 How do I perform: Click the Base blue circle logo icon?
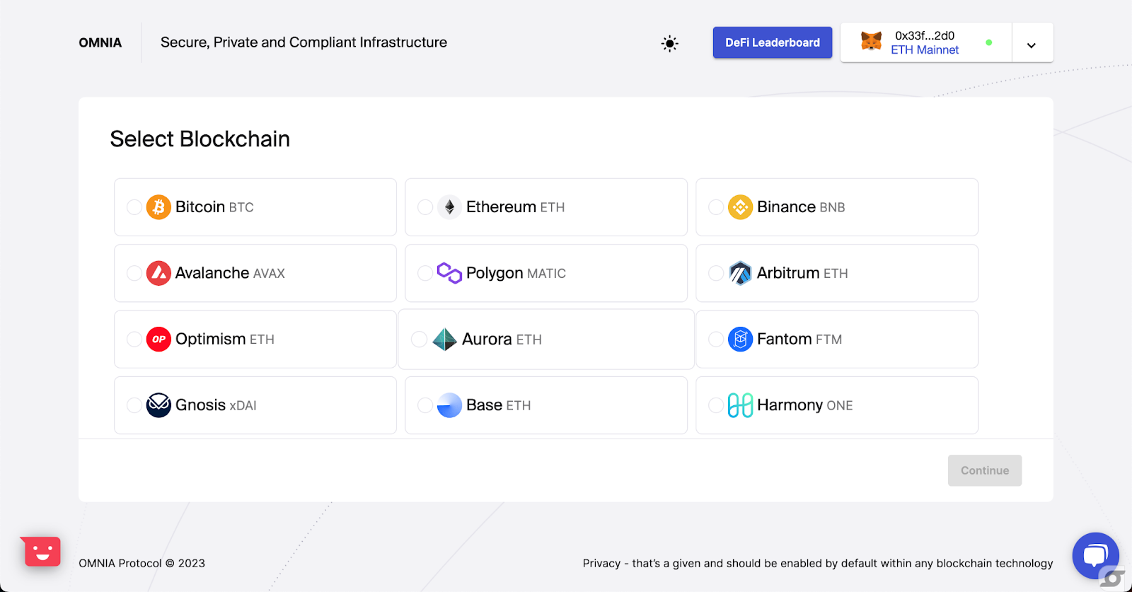(x=449, y=405)
